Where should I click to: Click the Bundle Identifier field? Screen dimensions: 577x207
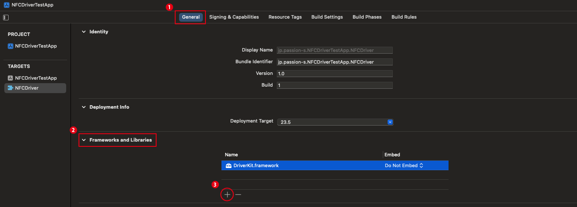(x=334, y=62)
